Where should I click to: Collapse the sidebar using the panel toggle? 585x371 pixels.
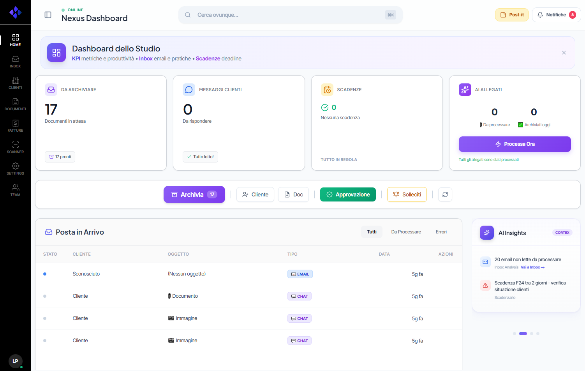(x=48, y=14)
